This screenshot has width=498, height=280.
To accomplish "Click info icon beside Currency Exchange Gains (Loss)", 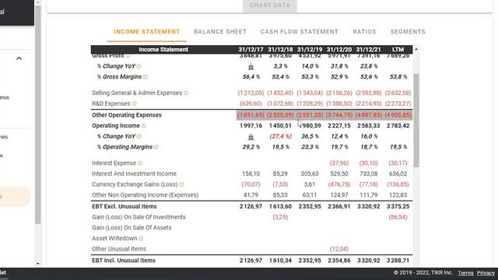I will (181, 184).
